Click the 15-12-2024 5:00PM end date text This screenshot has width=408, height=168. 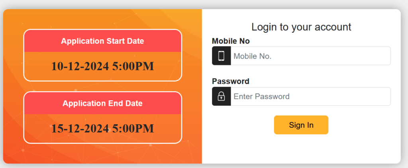(102, 129)
